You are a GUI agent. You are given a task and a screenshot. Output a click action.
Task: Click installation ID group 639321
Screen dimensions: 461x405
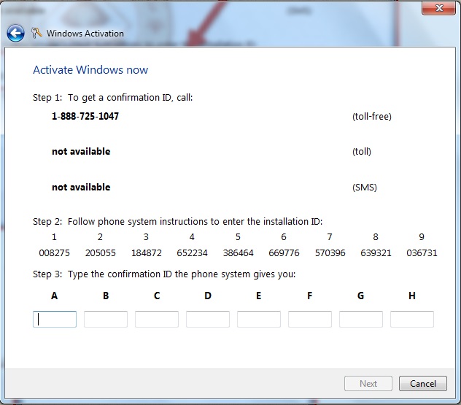(x=376, y=253)
